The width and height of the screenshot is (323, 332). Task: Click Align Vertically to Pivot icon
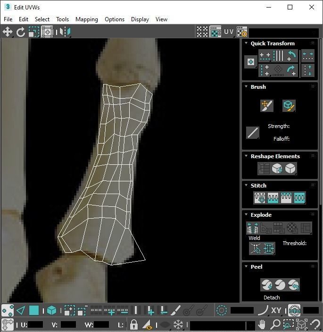coord(265,70)
